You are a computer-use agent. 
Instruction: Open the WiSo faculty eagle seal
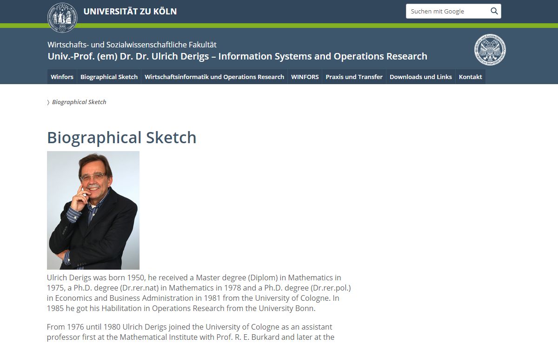(490, 50)
